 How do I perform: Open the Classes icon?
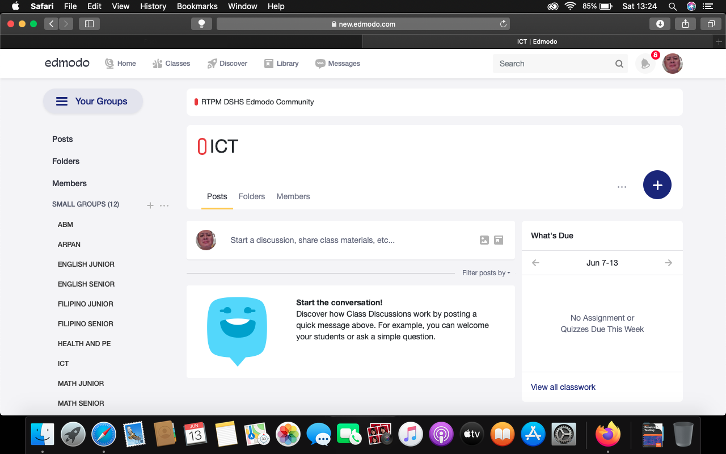coord(157,63)
